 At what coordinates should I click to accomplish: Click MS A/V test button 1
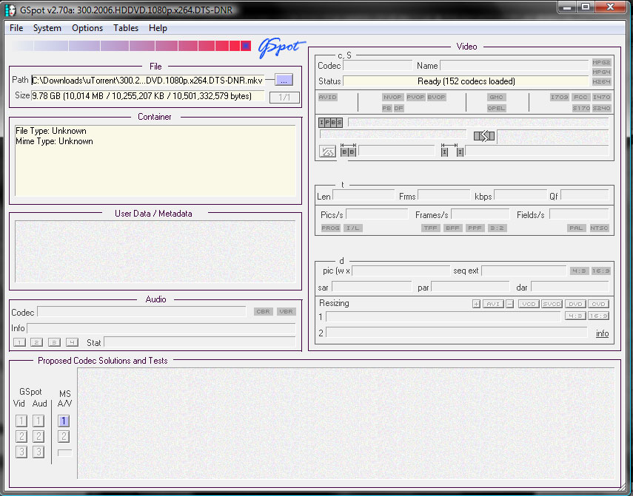pyautogui.click(x=64, y=421)
